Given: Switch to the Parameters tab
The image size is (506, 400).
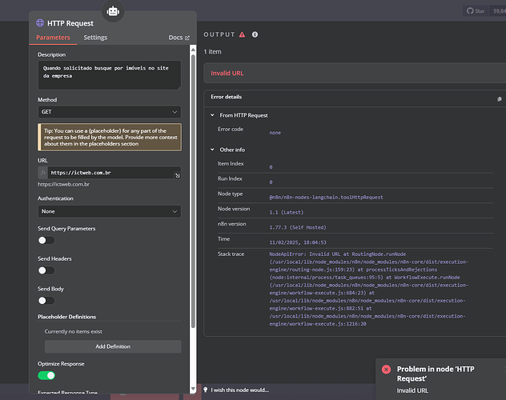Looking at the screenshot, I should click(x=53, y=38).
